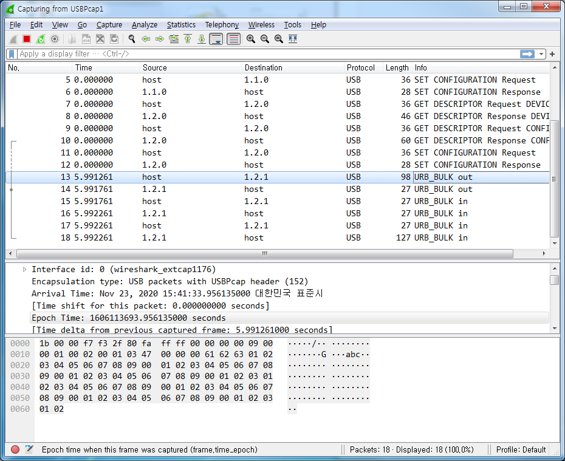Sort by the Protocol column header

tap(363, 67)
